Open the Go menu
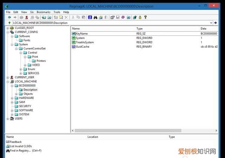This screenshot has width=225, height=158. [32, 12]
